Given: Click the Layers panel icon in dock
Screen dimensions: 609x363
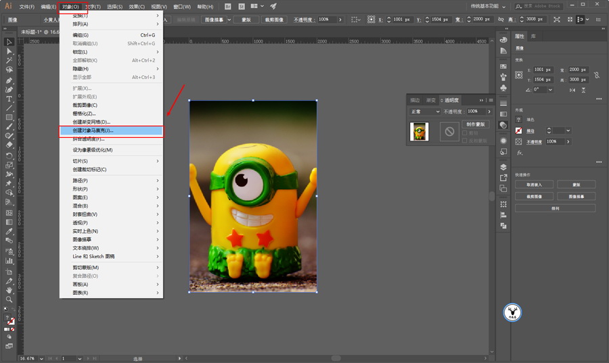Looking at the screenshot, I should pos(503,167).
